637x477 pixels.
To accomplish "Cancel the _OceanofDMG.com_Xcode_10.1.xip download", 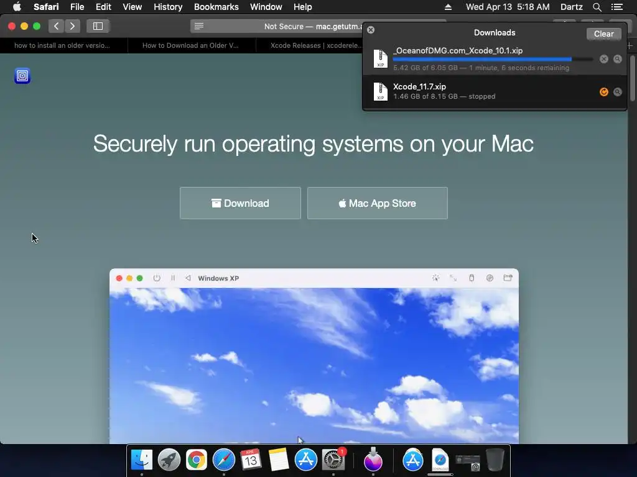I will (603, 59).
